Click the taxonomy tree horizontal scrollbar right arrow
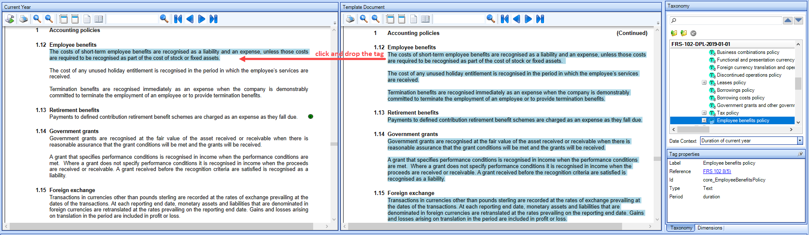Viewport: 809px width, 235px height. 791,130
